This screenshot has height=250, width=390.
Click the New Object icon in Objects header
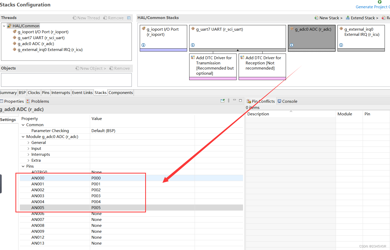point(77,68)
